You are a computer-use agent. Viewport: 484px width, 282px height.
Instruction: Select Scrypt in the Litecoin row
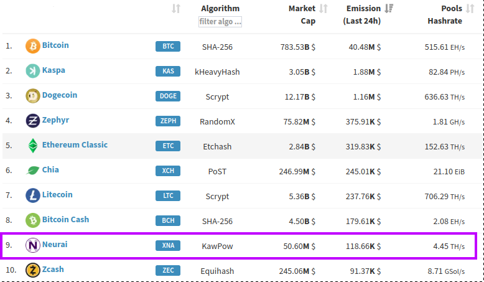[x=217, y=197]
